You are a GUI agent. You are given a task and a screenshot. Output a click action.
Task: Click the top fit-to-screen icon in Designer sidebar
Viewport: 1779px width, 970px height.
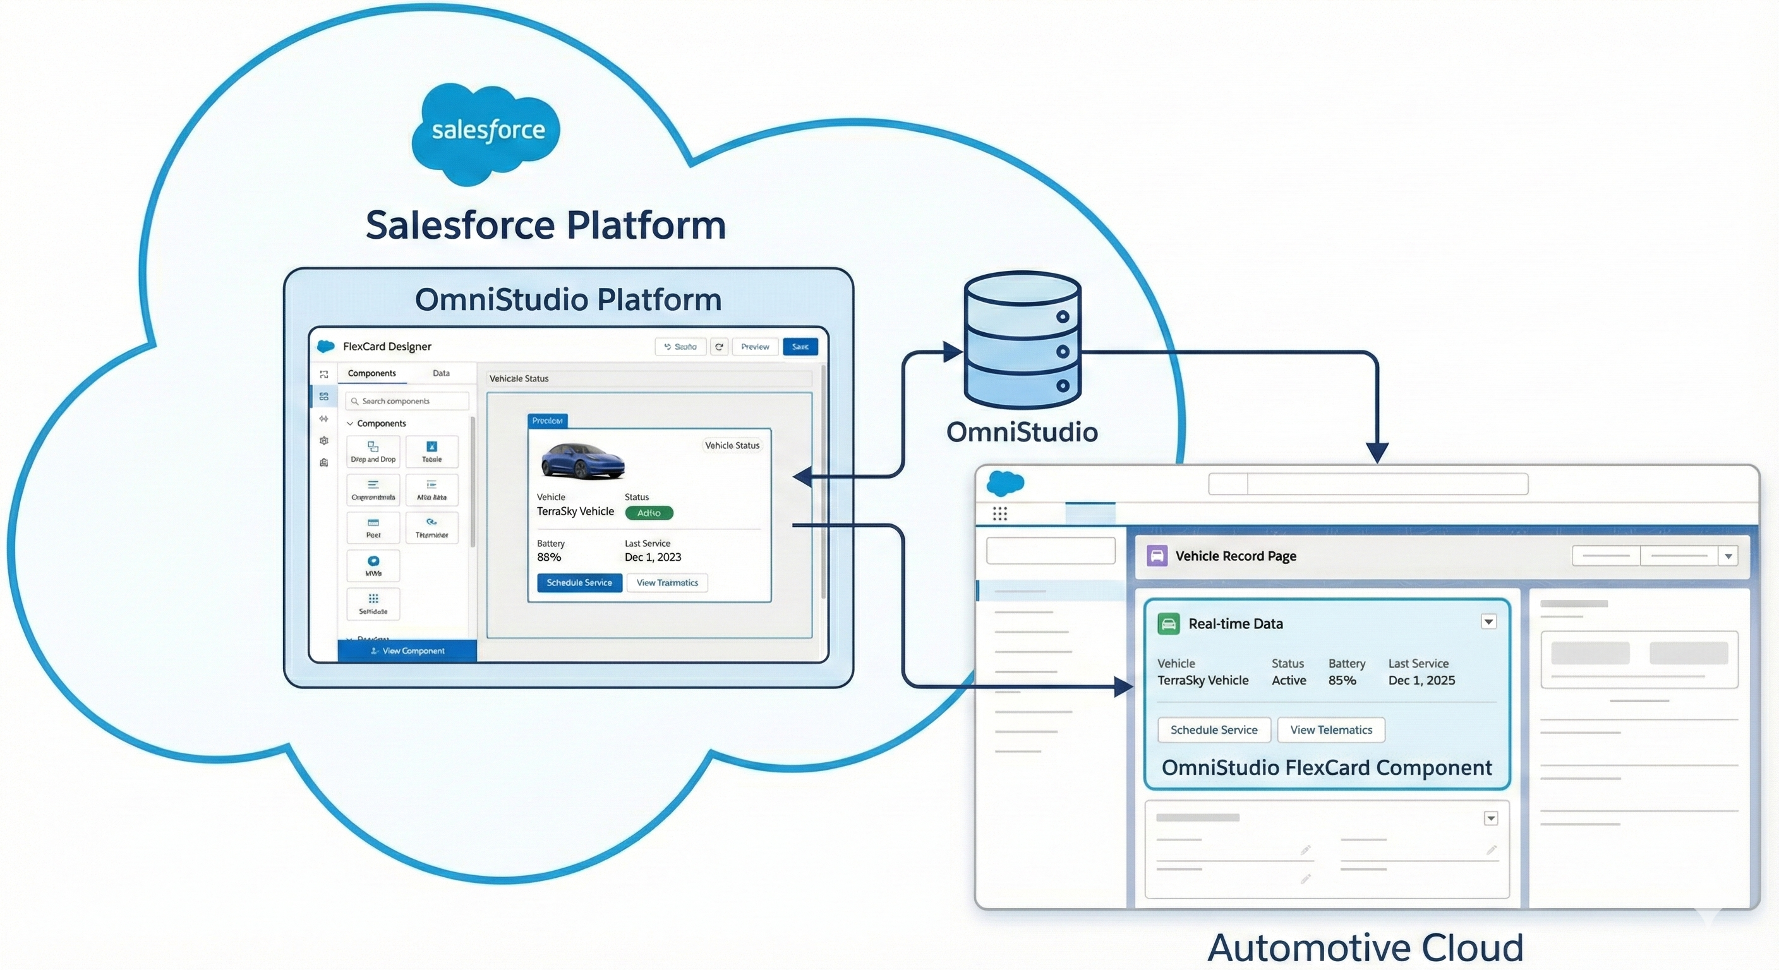click(324, 374)
